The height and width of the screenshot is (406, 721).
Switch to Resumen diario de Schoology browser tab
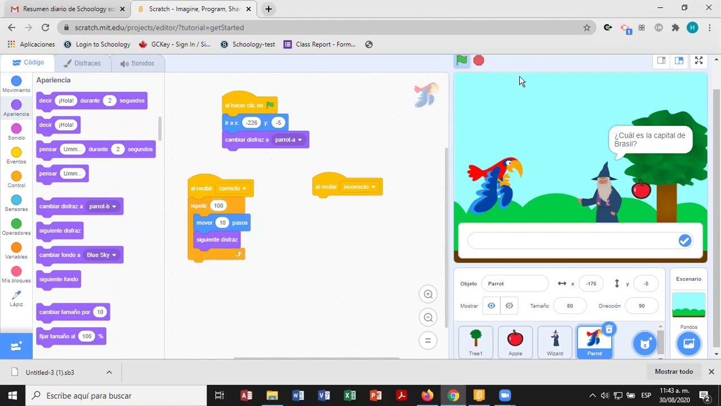pyautogui.click(x=69, y=9)
